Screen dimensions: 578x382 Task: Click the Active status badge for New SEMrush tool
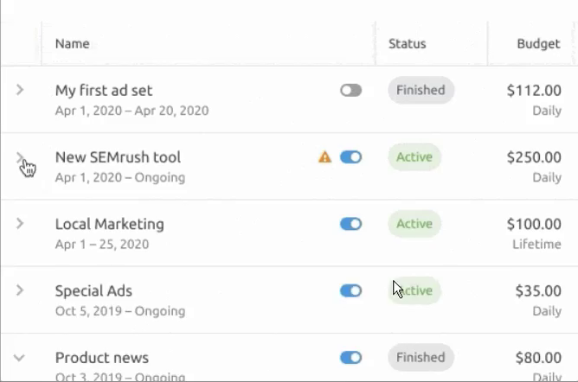(414, 157)
